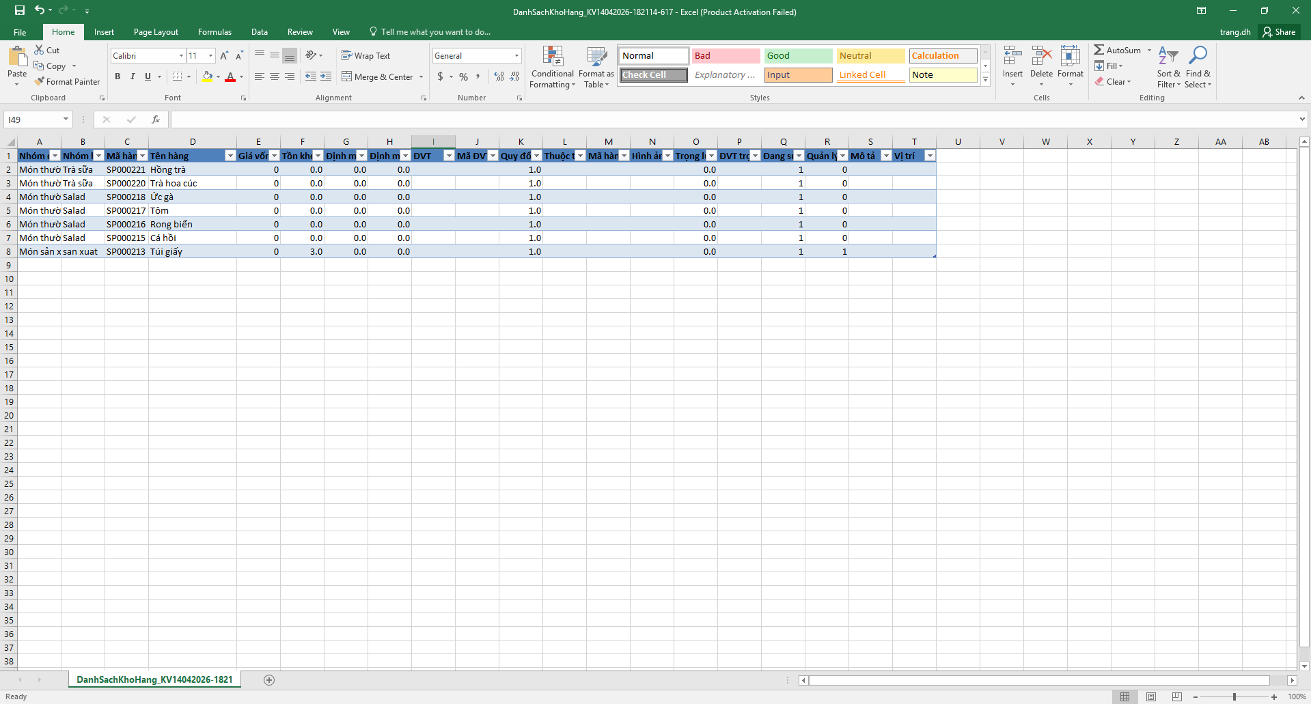Open filter dropdown for Mô tả column

click(886, 156)
